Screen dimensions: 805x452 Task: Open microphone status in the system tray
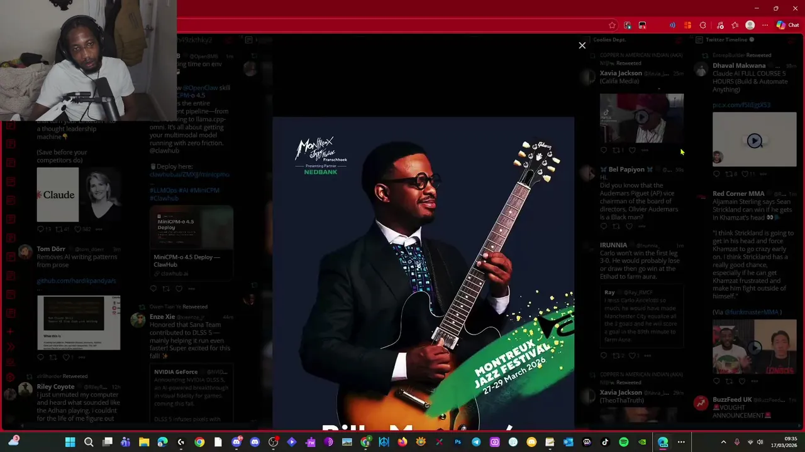736,442
